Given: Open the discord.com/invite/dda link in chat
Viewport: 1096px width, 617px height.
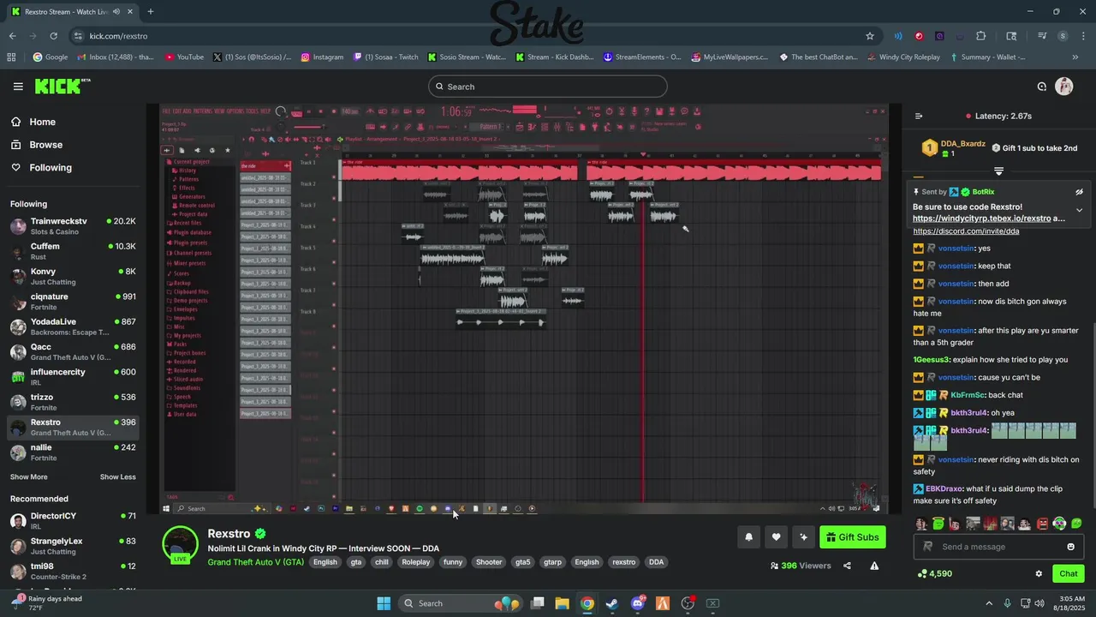Looking at the screenshot, I should point(966,231).
